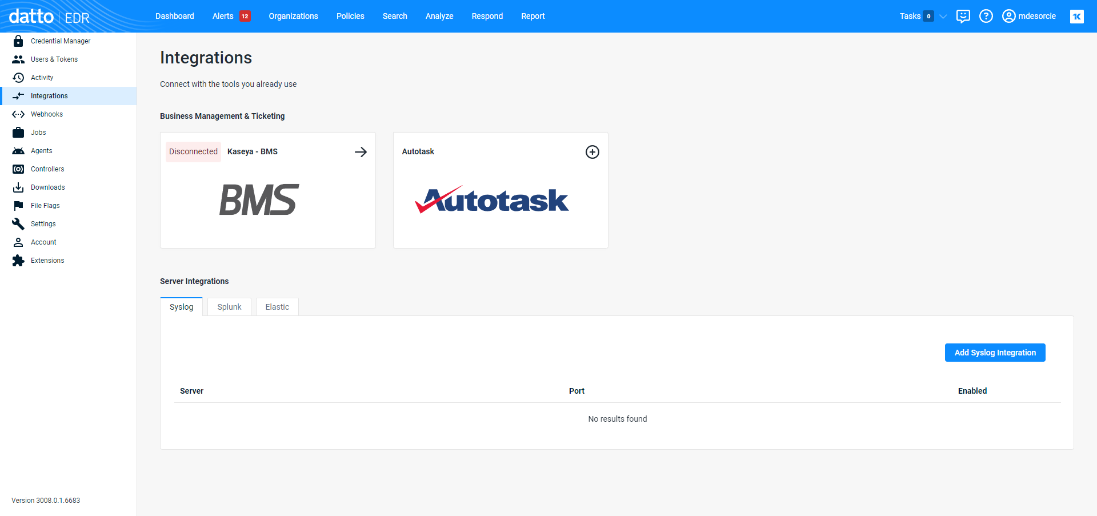The width and height of the screenshot is (1097, 516).
Task: Open the Dashboard menu
Action: (x=175, y=16)
